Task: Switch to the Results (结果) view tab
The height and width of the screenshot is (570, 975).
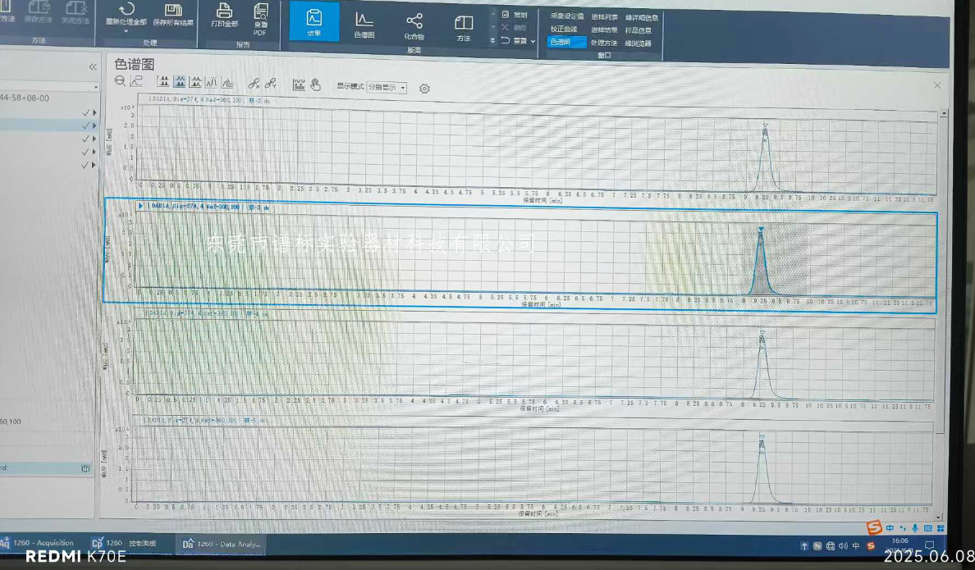Action: click(x=314, y=22)
